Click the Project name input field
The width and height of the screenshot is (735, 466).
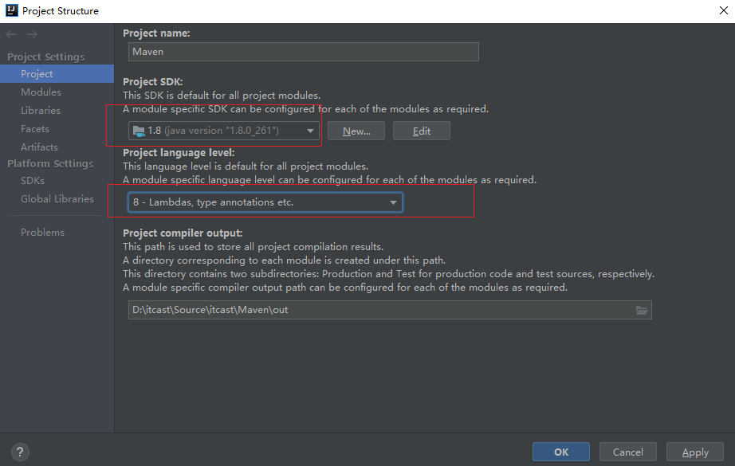coord(303,52)
